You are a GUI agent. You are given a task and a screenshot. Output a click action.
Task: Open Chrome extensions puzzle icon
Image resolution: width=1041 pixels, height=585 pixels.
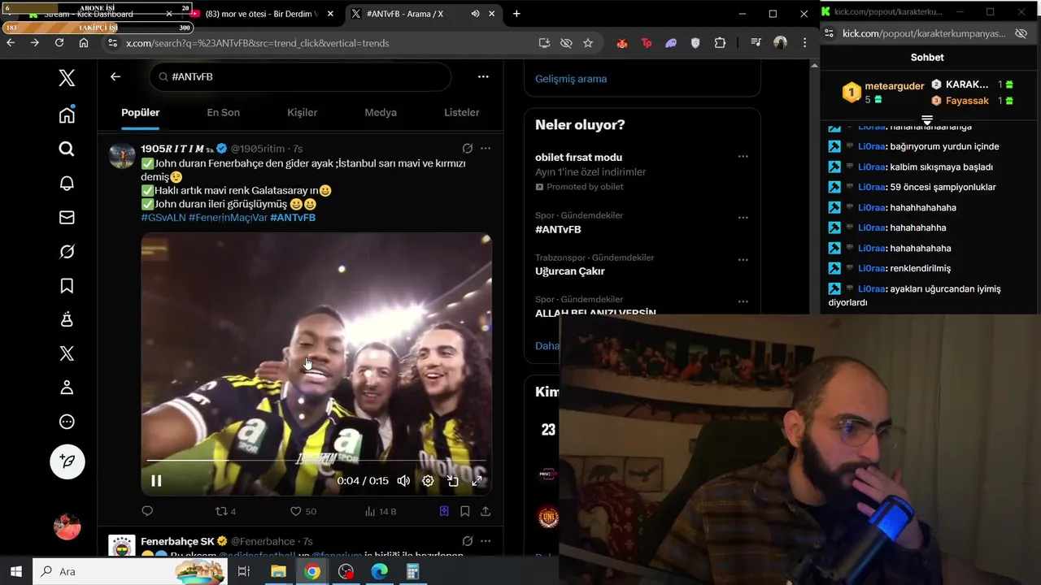tap(720, 43)
